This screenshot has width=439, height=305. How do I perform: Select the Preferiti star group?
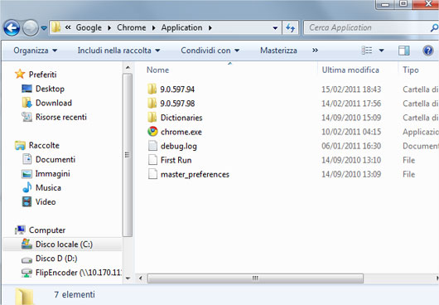(x=36, y=75)
